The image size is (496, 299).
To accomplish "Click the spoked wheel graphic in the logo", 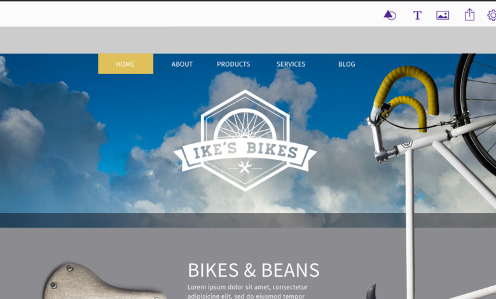I will (245, 126).
